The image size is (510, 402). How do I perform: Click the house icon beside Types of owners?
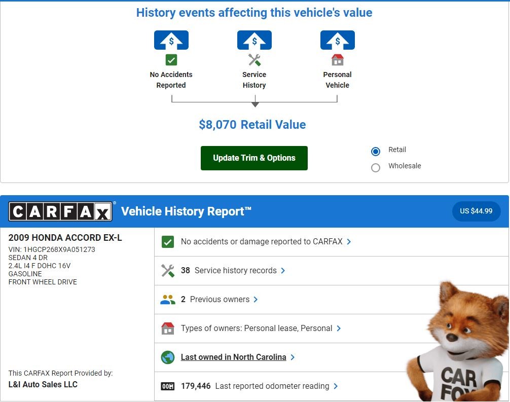tap(167, 328)
